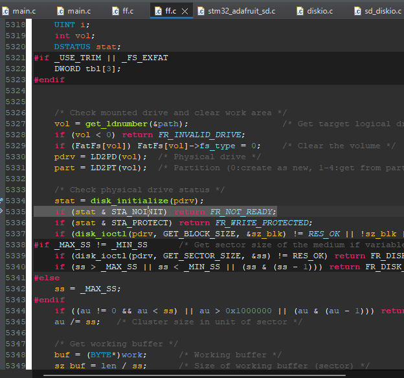Close the active ff.c editor tab

[x=185, y=11]
